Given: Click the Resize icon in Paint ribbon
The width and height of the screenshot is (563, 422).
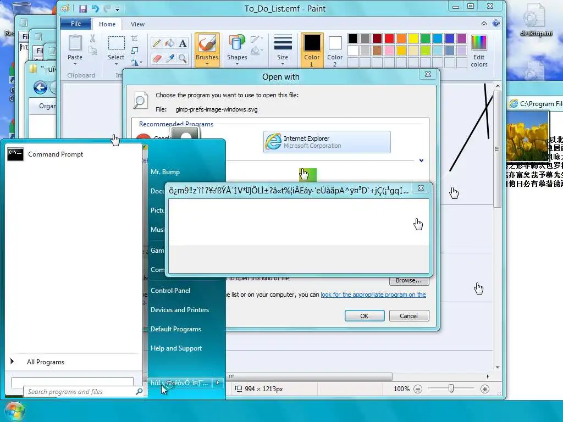Looking at the screenshot, I should coord(134,51).
